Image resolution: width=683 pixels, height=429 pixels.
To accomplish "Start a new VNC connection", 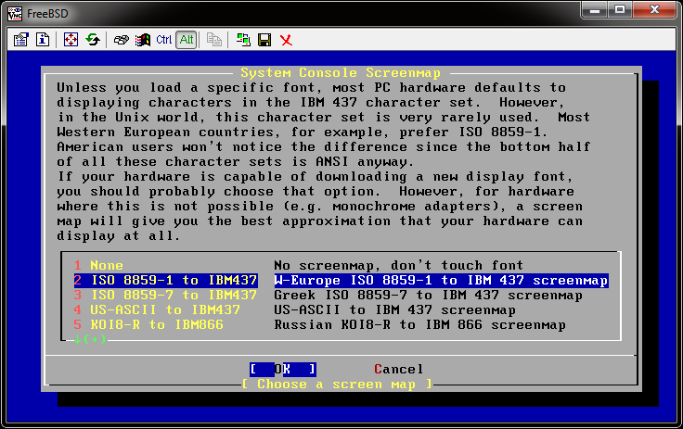I will coord(243,40).
